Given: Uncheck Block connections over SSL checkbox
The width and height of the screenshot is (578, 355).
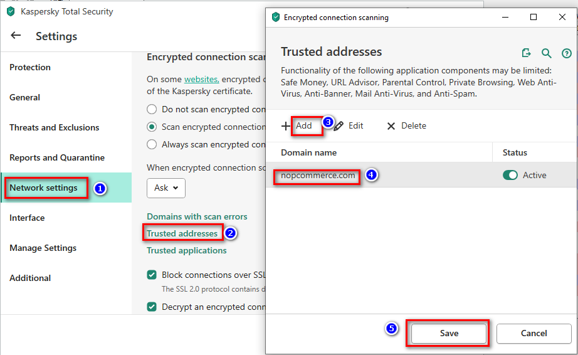Looking at the screenshot, I should tap(152, 275).
